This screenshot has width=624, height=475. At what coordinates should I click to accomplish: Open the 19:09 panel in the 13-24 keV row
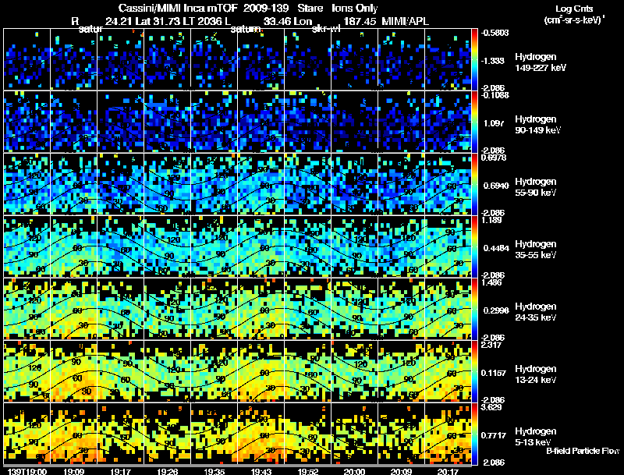coord(73,371)
